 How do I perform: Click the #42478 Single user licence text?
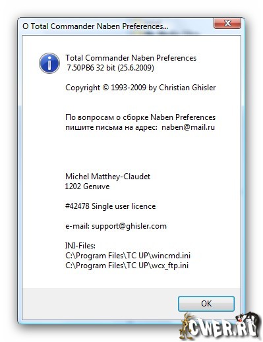110,206
